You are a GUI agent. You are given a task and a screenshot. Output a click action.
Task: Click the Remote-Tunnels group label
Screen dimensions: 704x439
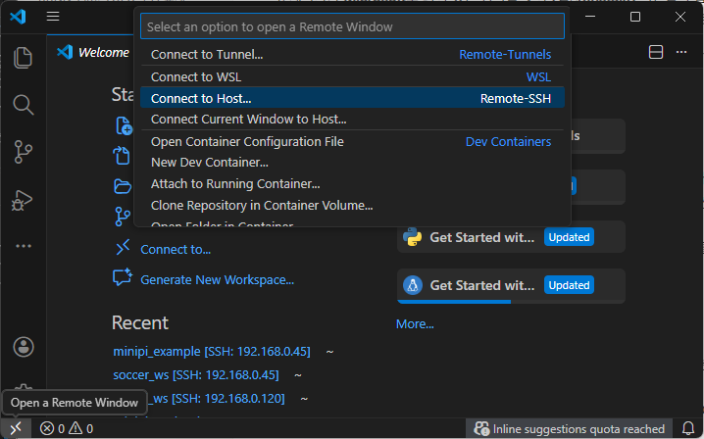point(505,55)
